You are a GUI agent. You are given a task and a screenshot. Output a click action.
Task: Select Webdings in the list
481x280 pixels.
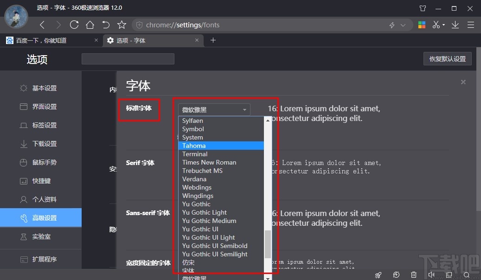click(x=221, y=187)
